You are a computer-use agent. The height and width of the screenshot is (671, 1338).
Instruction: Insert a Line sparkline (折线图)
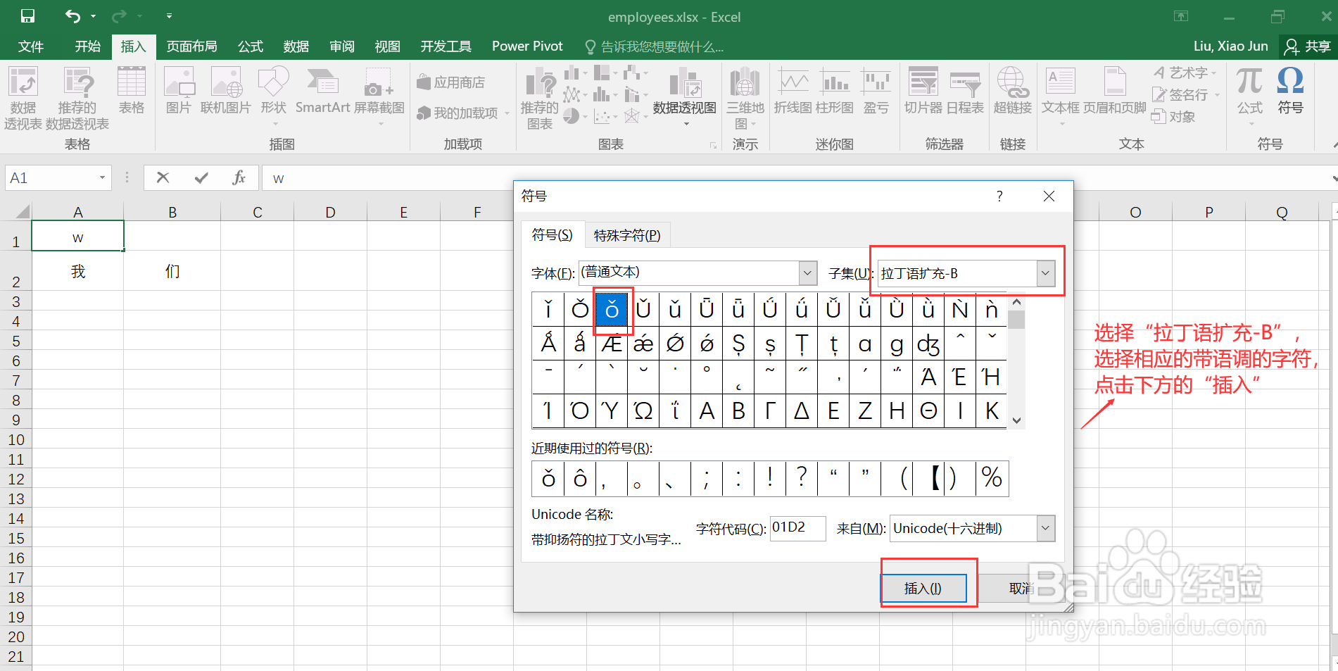click(x=793, y=91)
